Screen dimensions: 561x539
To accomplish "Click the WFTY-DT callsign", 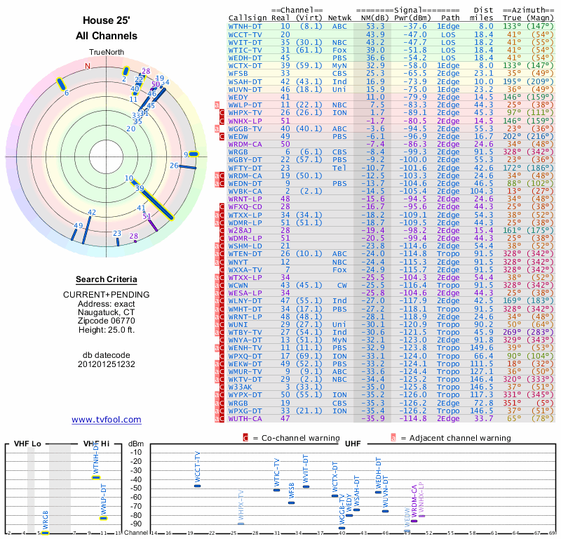I will click(245, 168).
